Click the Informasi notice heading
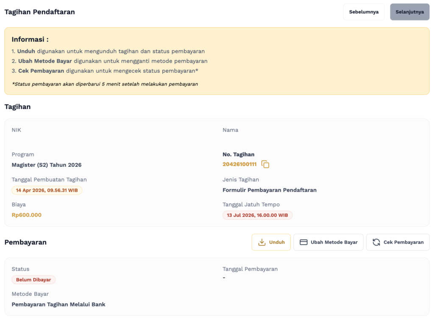The width and height of the screenshot is (434, 320). tap(30, 39)
